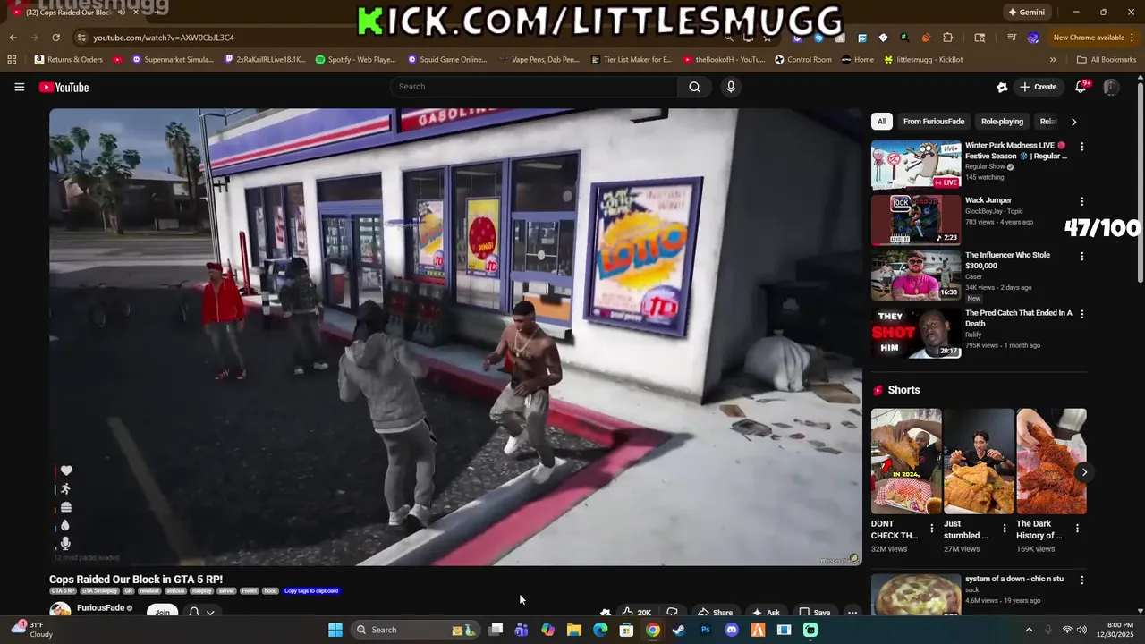Open the DONT CHECK TH... short

pyautogui.click(x=906, y=462)
